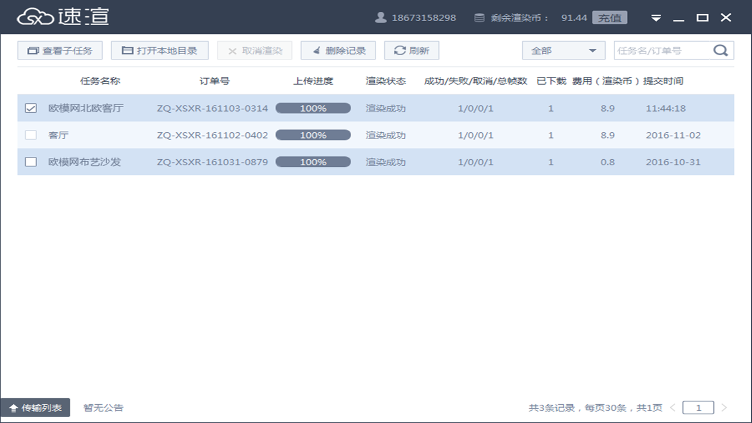Click the 查看子任务 toolbar item
Image resolution: width=752 pixels, height=423 pixels.
(59, 50)
